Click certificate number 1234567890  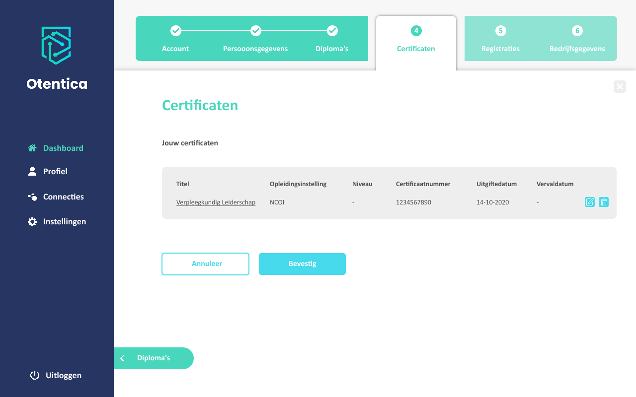[414, 202]
